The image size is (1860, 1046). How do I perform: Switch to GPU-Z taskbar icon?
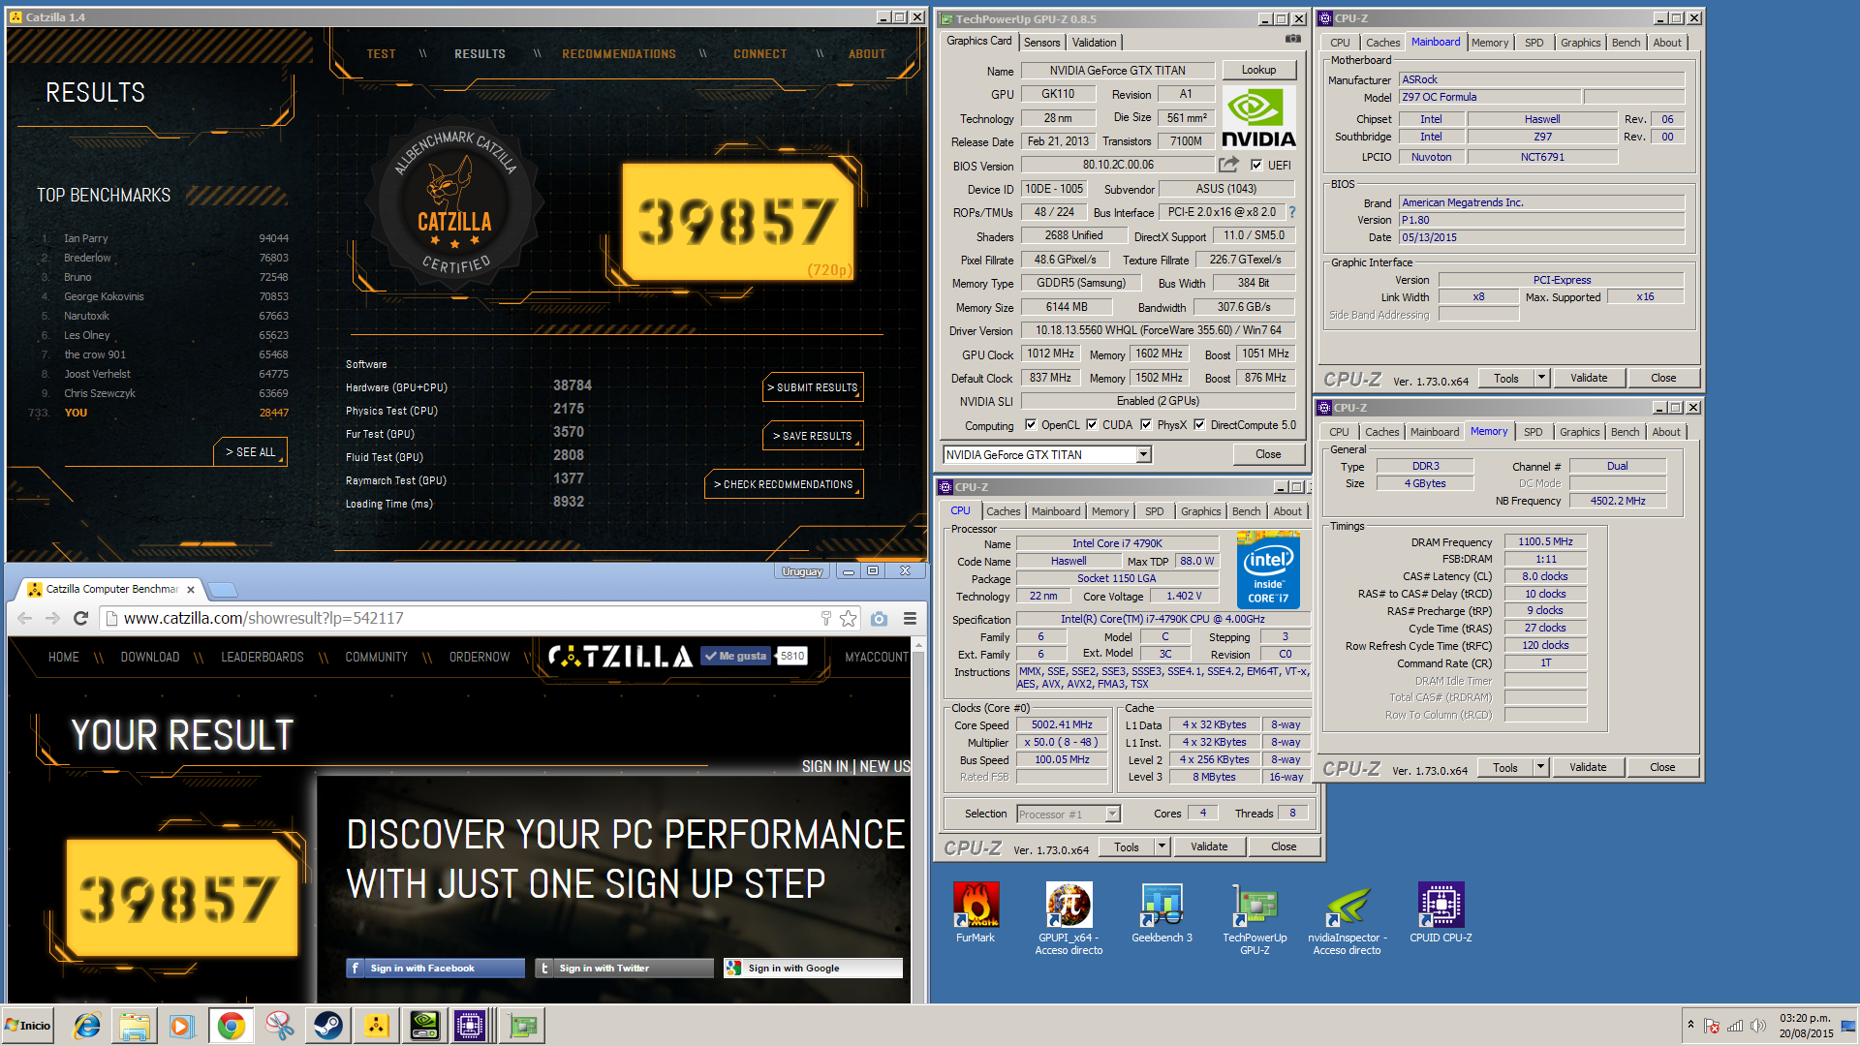click(x=523, y=1026)
